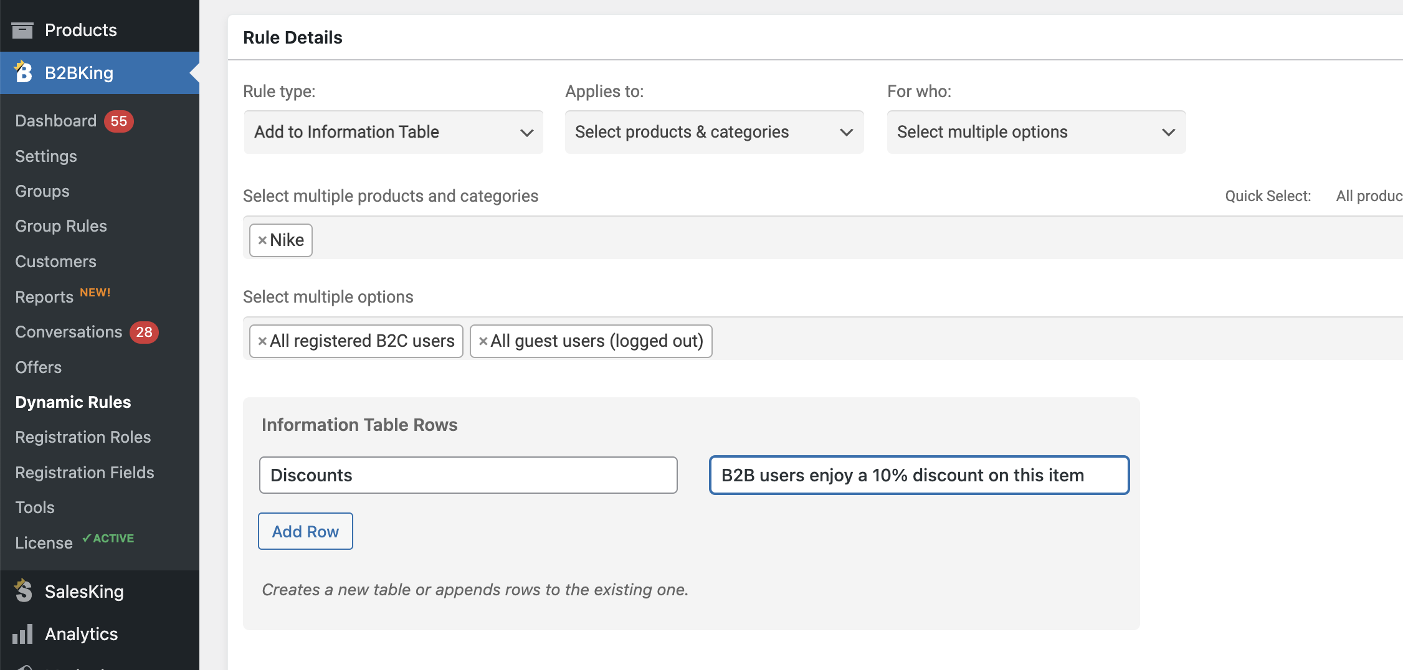Screen dimensions: 1403x670
Task: Click the Information Table Rows heading
Action: pos(359,425)
